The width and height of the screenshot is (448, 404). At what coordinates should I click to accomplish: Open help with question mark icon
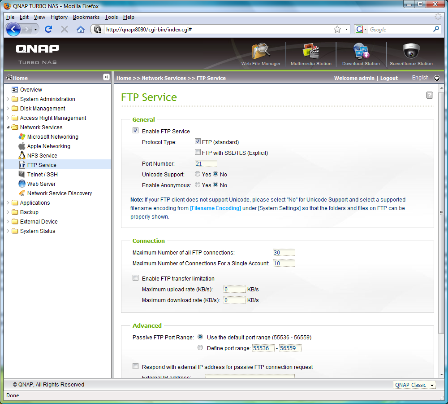(x=430, y=95)
